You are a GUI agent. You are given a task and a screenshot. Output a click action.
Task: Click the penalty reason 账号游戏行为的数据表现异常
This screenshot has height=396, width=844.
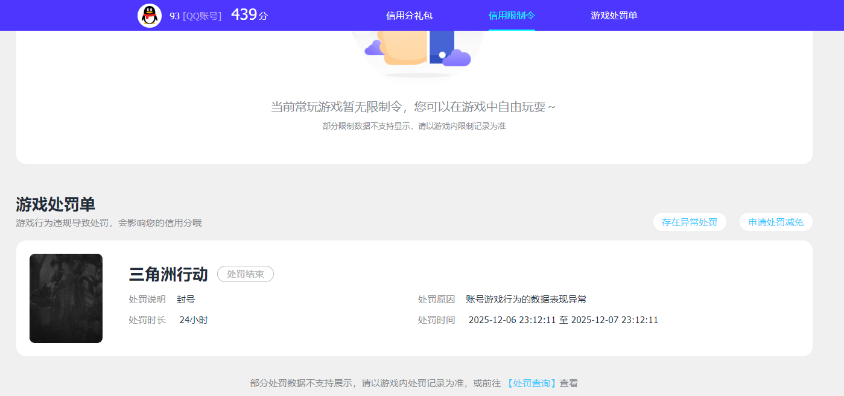[527, 298]
